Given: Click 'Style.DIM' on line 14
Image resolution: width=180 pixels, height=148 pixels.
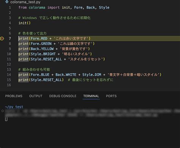Looking at the screenshot, I should coord(92,75).
